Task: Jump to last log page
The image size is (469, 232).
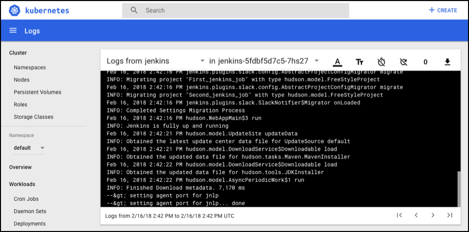Action: pyautogui.click(x=449, y=215)
